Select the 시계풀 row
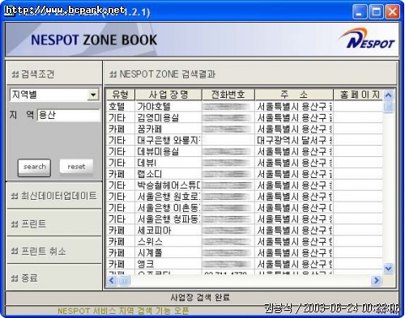The height and width of the screenshot is (318, 405). [x=245, y=252]
